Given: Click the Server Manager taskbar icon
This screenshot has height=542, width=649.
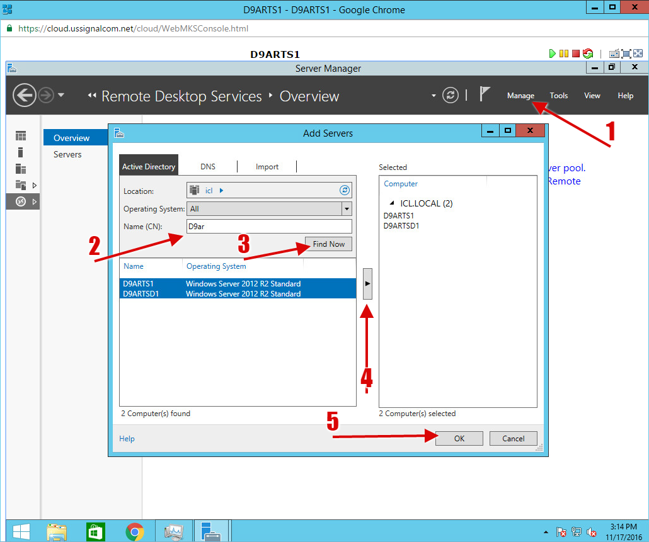Looking at the screenshot, I should coord(211,531).
